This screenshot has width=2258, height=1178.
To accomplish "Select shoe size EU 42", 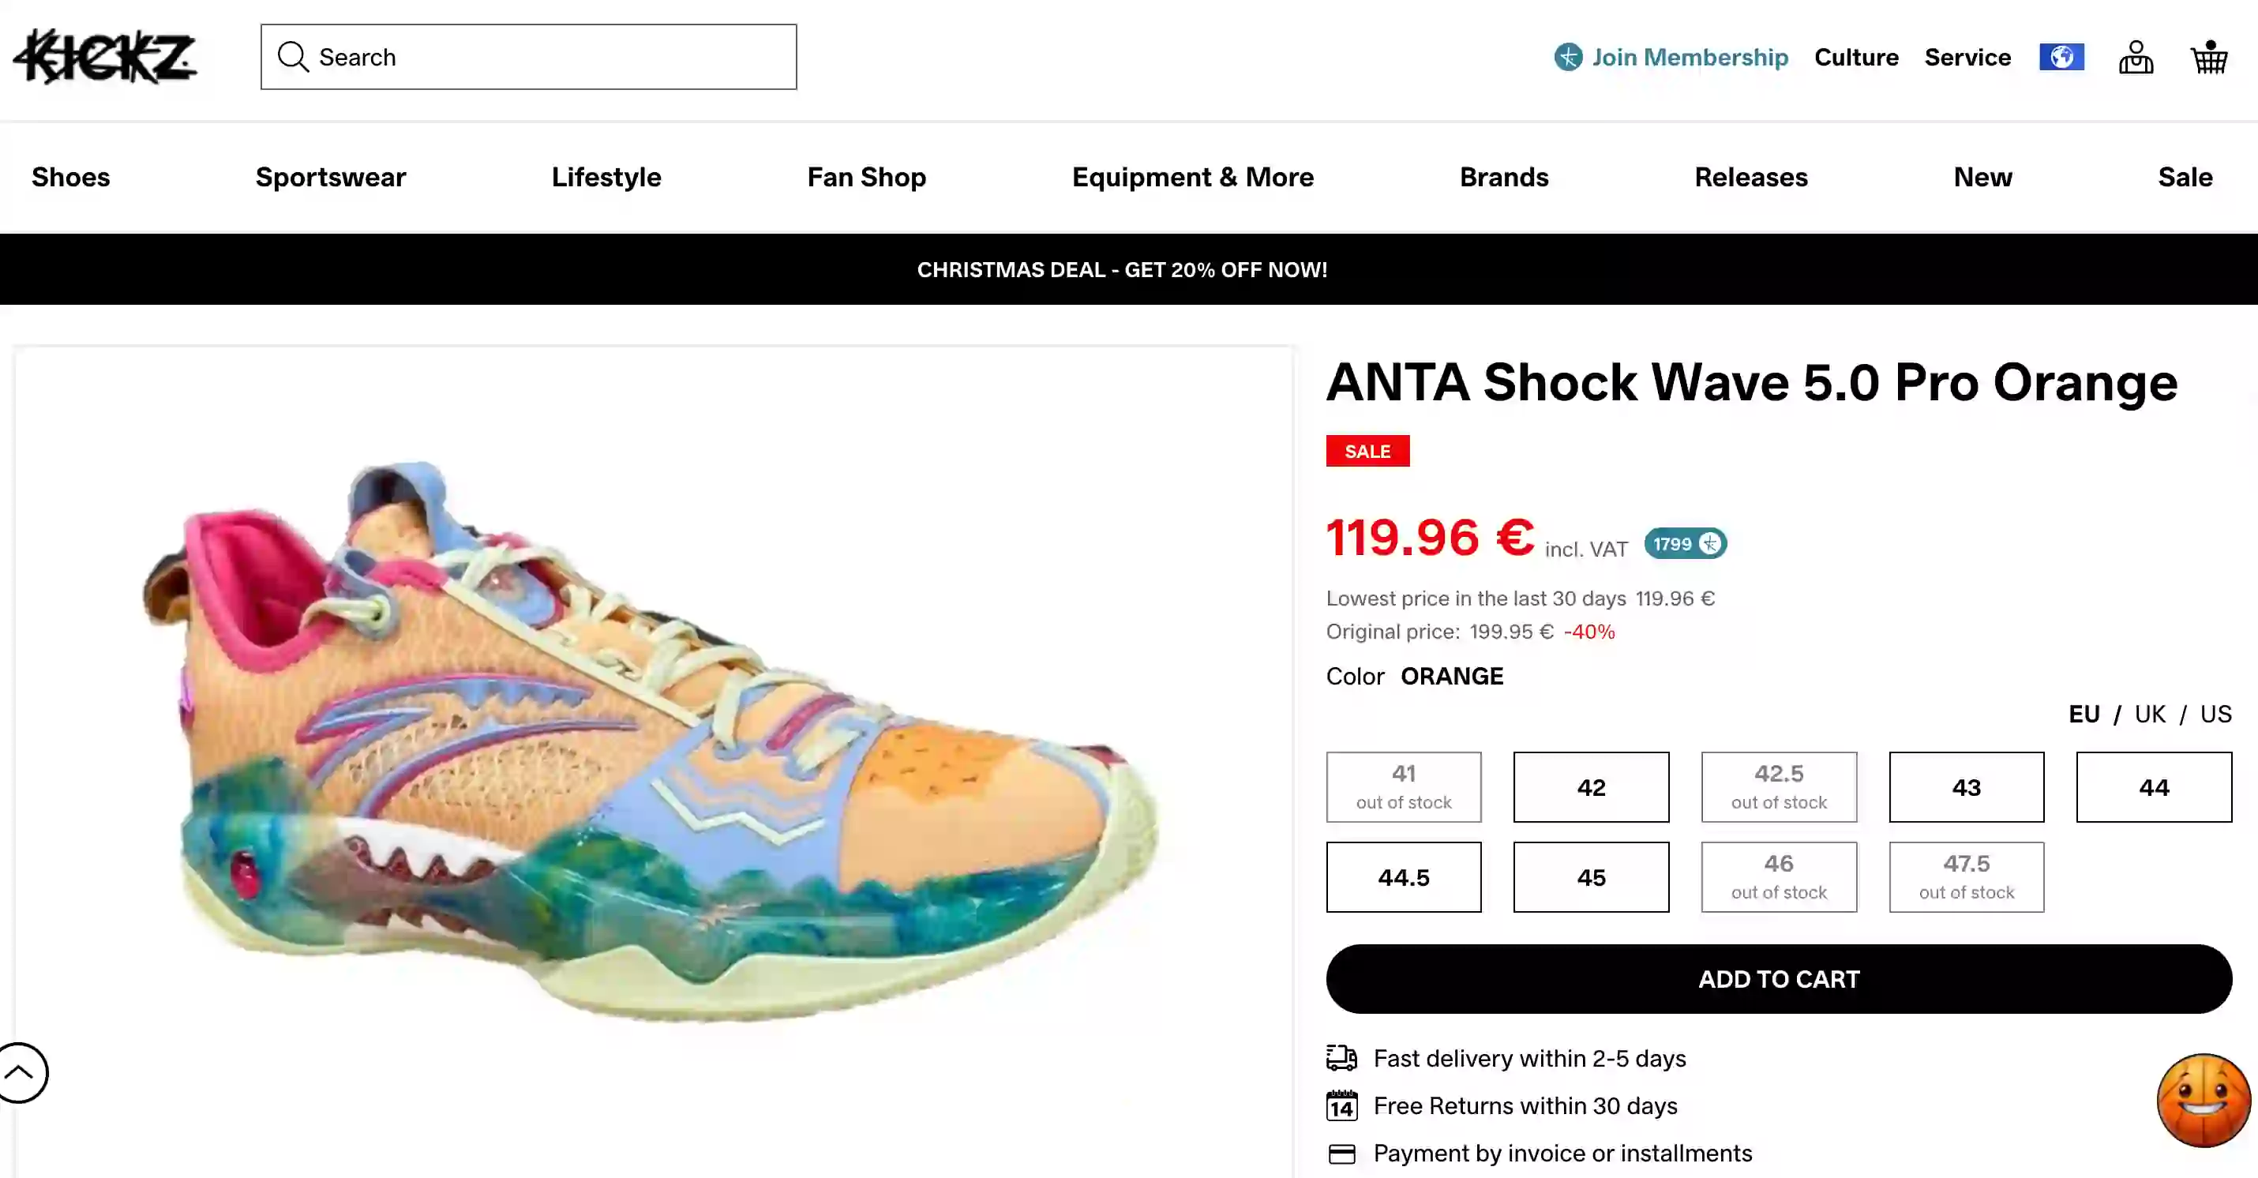I will click(1591, 787).
